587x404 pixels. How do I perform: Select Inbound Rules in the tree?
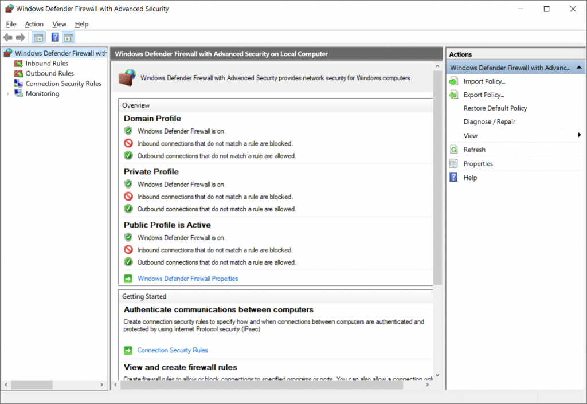(x=47, y=64)
